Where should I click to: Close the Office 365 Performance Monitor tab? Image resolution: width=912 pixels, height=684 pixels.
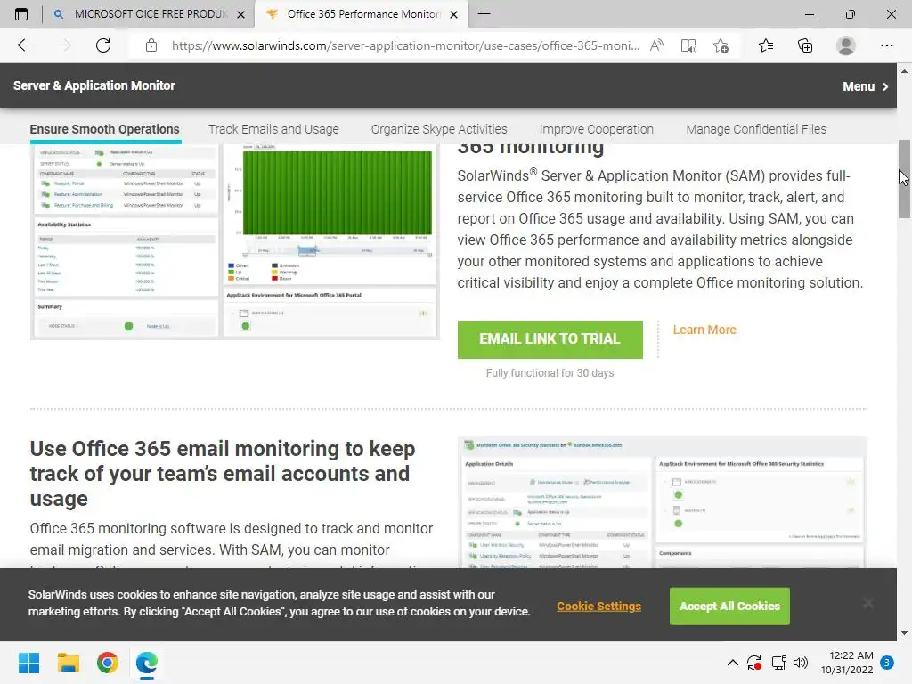[x=454, y=14]
